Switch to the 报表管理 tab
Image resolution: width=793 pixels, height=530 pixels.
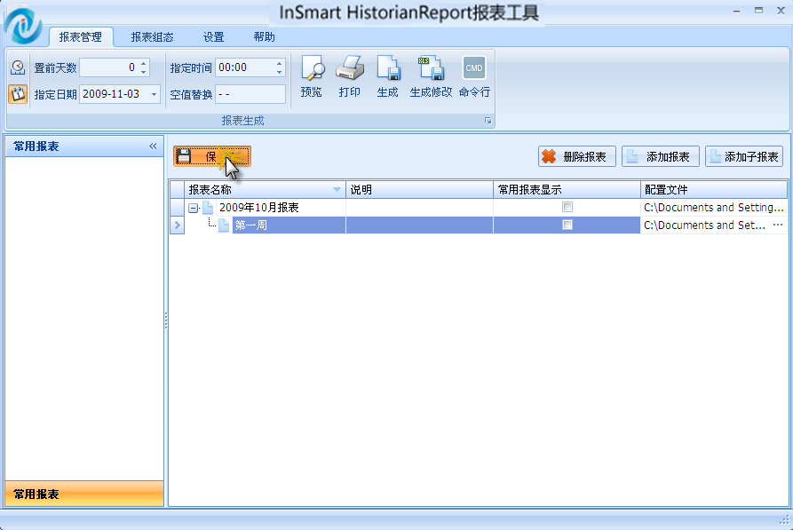[x=81, y=37]
